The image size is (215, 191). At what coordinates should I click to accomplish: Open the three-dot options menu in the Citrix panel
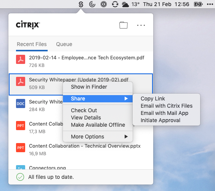(141, 25)
